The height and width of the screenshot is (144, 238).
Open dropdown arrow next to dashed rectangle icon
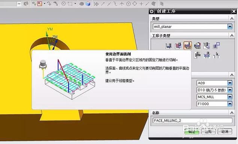point(75,3)
